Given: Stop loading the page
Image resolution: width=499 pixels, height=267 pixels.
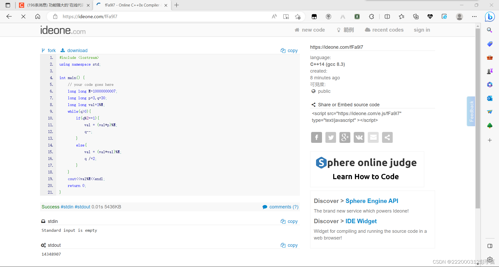Looking at the screenshot, I should coord(23,17).
